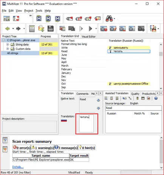Open the Details... link
This screenshot has height=175, width=164.
[x=18, y=167]
